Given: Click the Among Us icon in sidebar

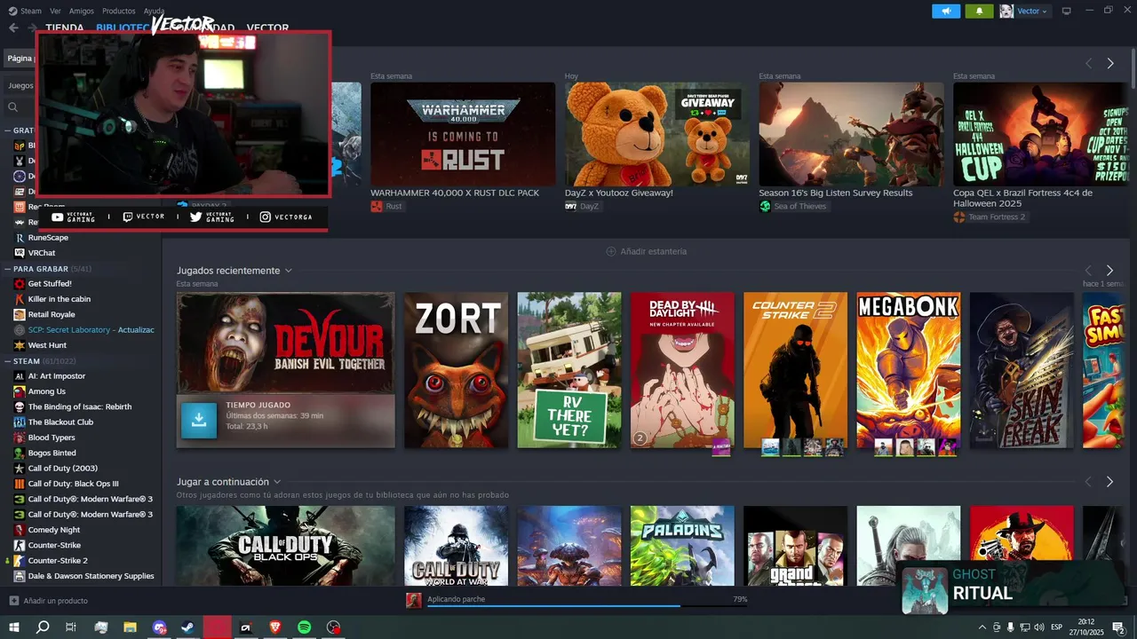Looking at the screenshot, I should (20, 391).
